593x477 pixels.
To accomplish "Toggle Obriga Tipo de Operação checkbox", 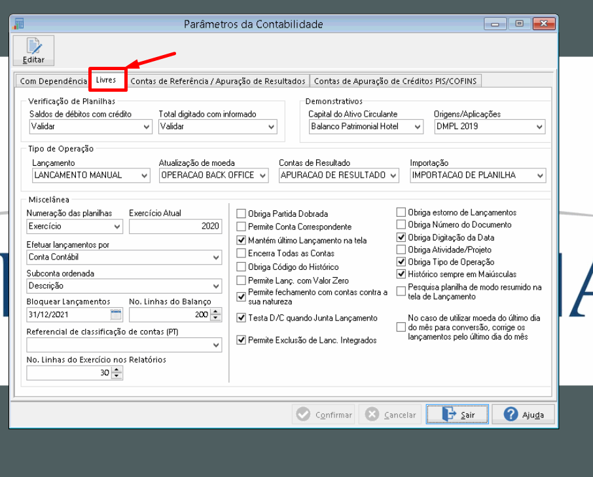I will click(401, 261).
